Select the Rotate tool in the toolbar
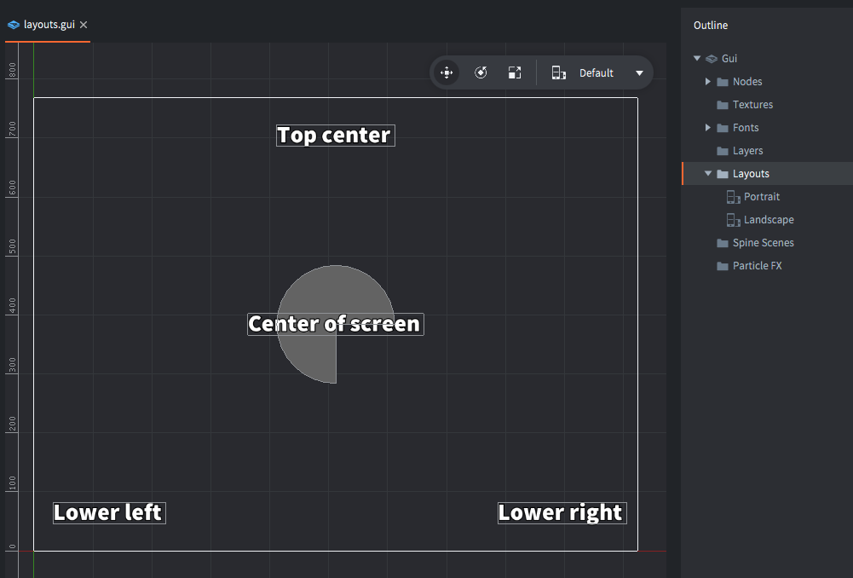The width and height of the screenshot is (853, 578). pyautogui.click(x=481, y=72)
